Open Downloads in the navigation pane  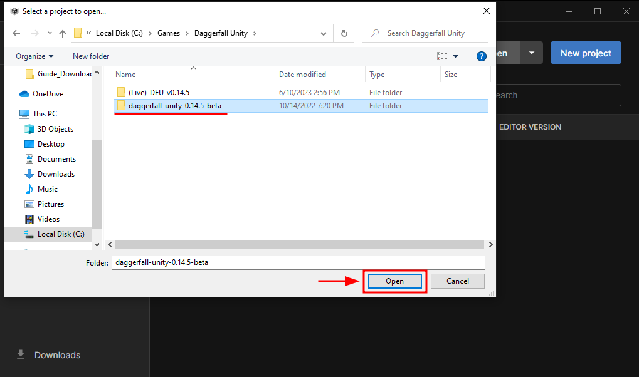[x=56, y=174]
